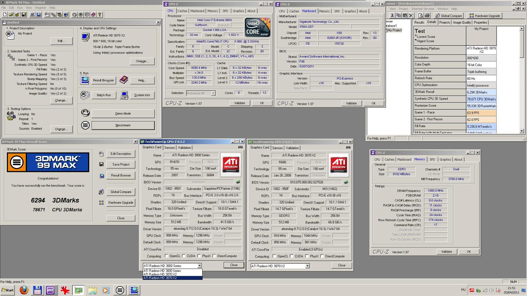527x296 pixels.
Task: Toggle PhysX checkbox in HD 3870 X2 GPU-Z
Action: [x=307, y=256]
